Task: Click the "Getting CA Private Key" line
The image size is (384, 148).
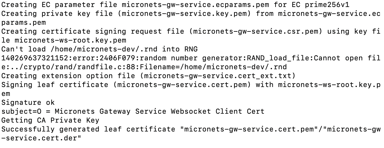Action: coord(50,121)
